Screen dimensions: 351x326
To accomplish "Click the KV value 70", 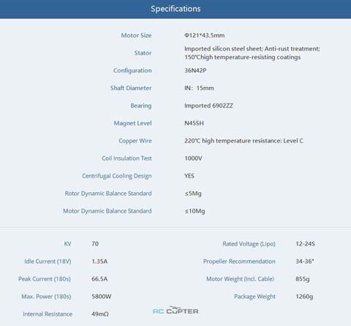I will 95,243.
